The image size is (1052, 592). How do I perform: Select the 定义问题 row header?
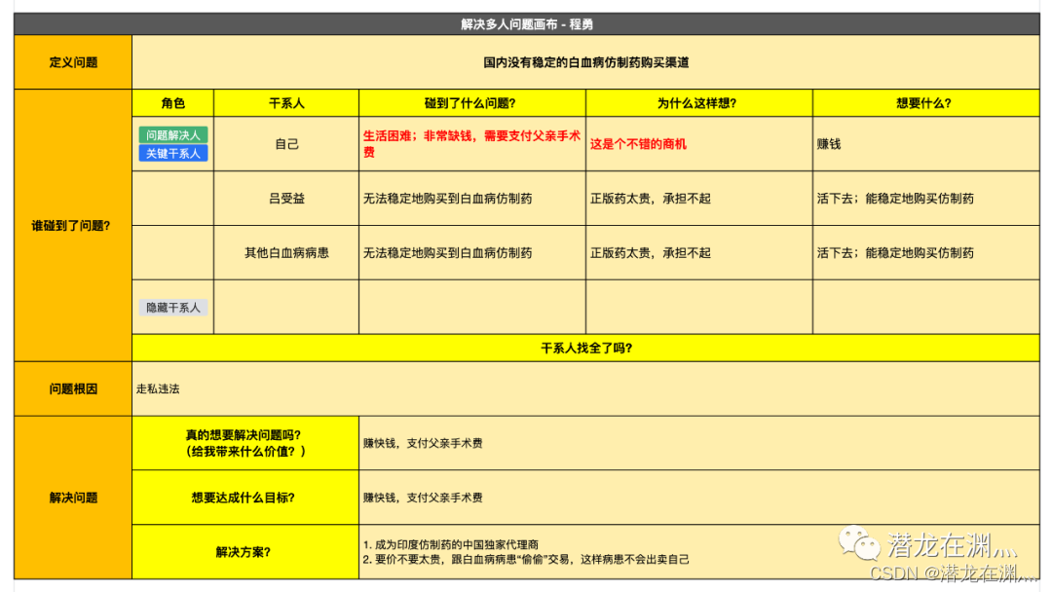coord(73,62)
